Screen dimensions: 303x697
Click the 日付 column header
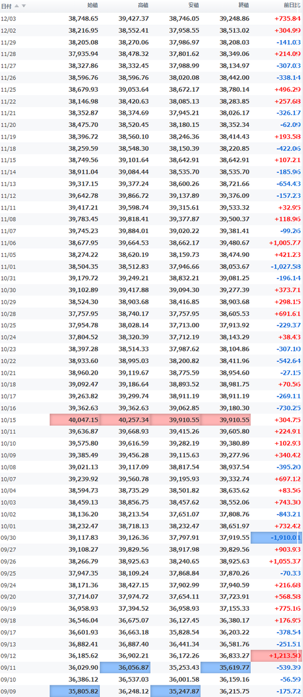click(7, 6)
